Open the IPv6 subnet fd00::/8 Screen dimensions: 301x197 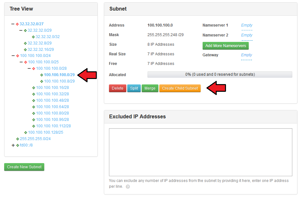click(26, 145)
